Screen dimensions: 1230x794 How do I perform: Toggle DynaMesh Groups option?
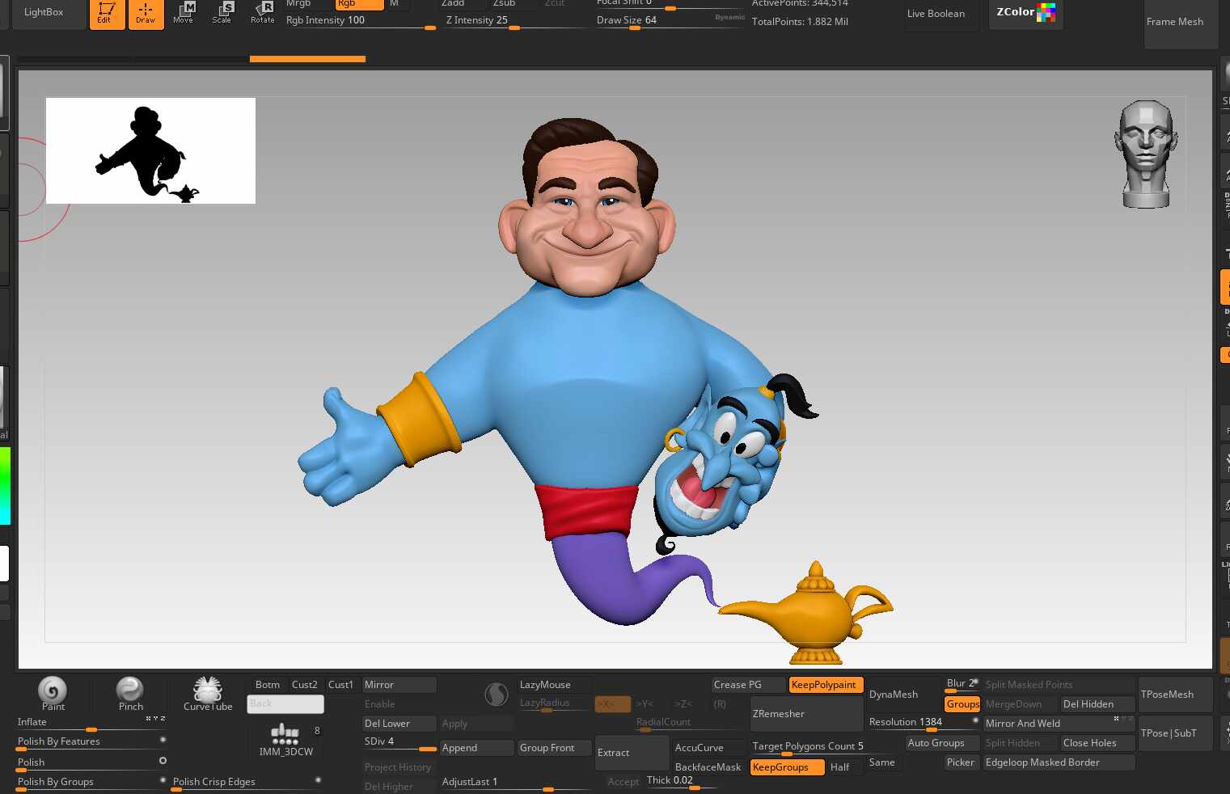[962, 704]
